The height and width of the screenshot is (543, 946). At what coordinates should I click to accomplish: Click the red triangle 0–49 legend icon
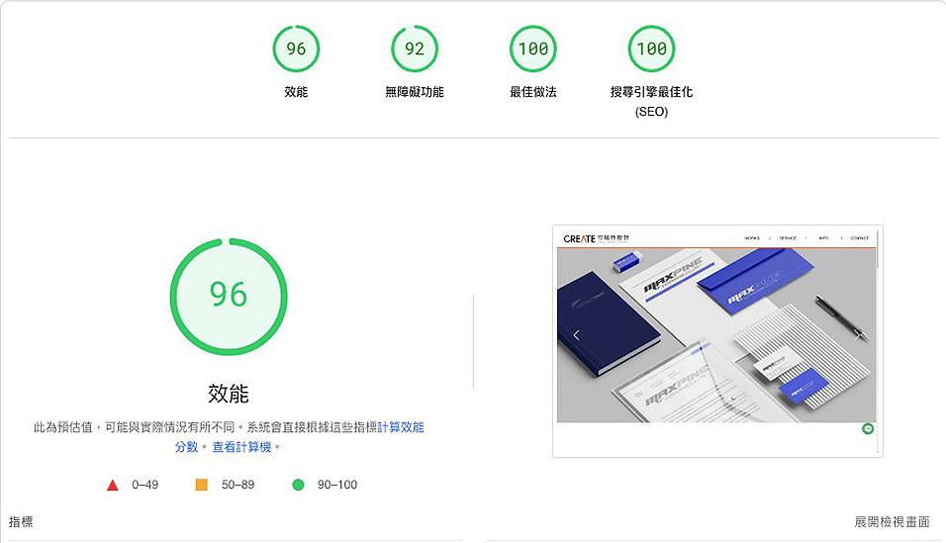112,485
